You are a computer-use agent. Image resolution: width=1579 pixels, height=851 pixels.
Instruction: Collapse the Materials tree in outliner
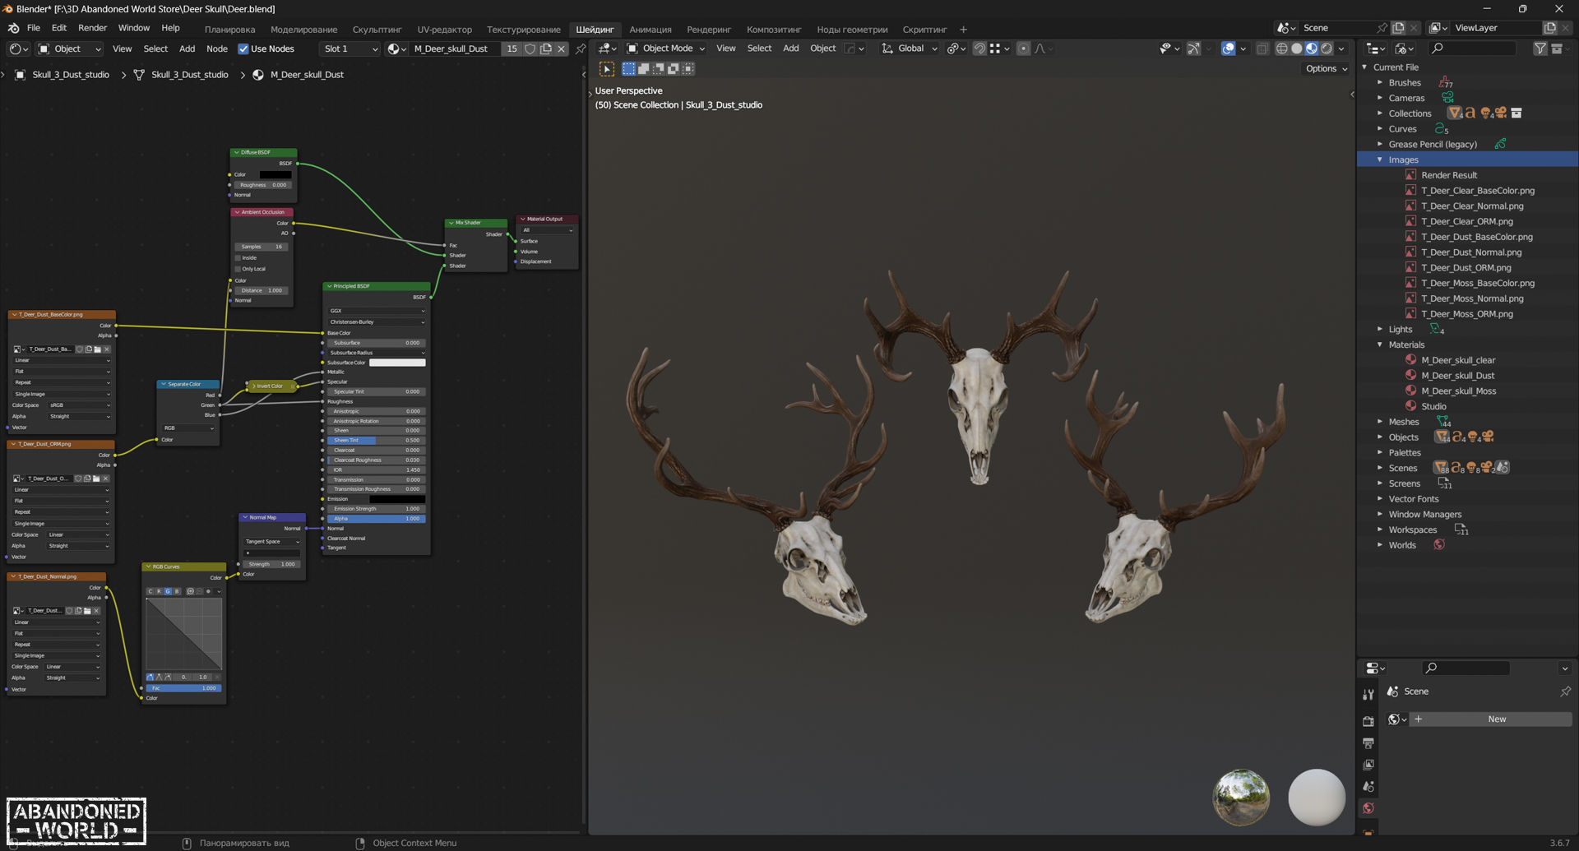(1380, 345)
